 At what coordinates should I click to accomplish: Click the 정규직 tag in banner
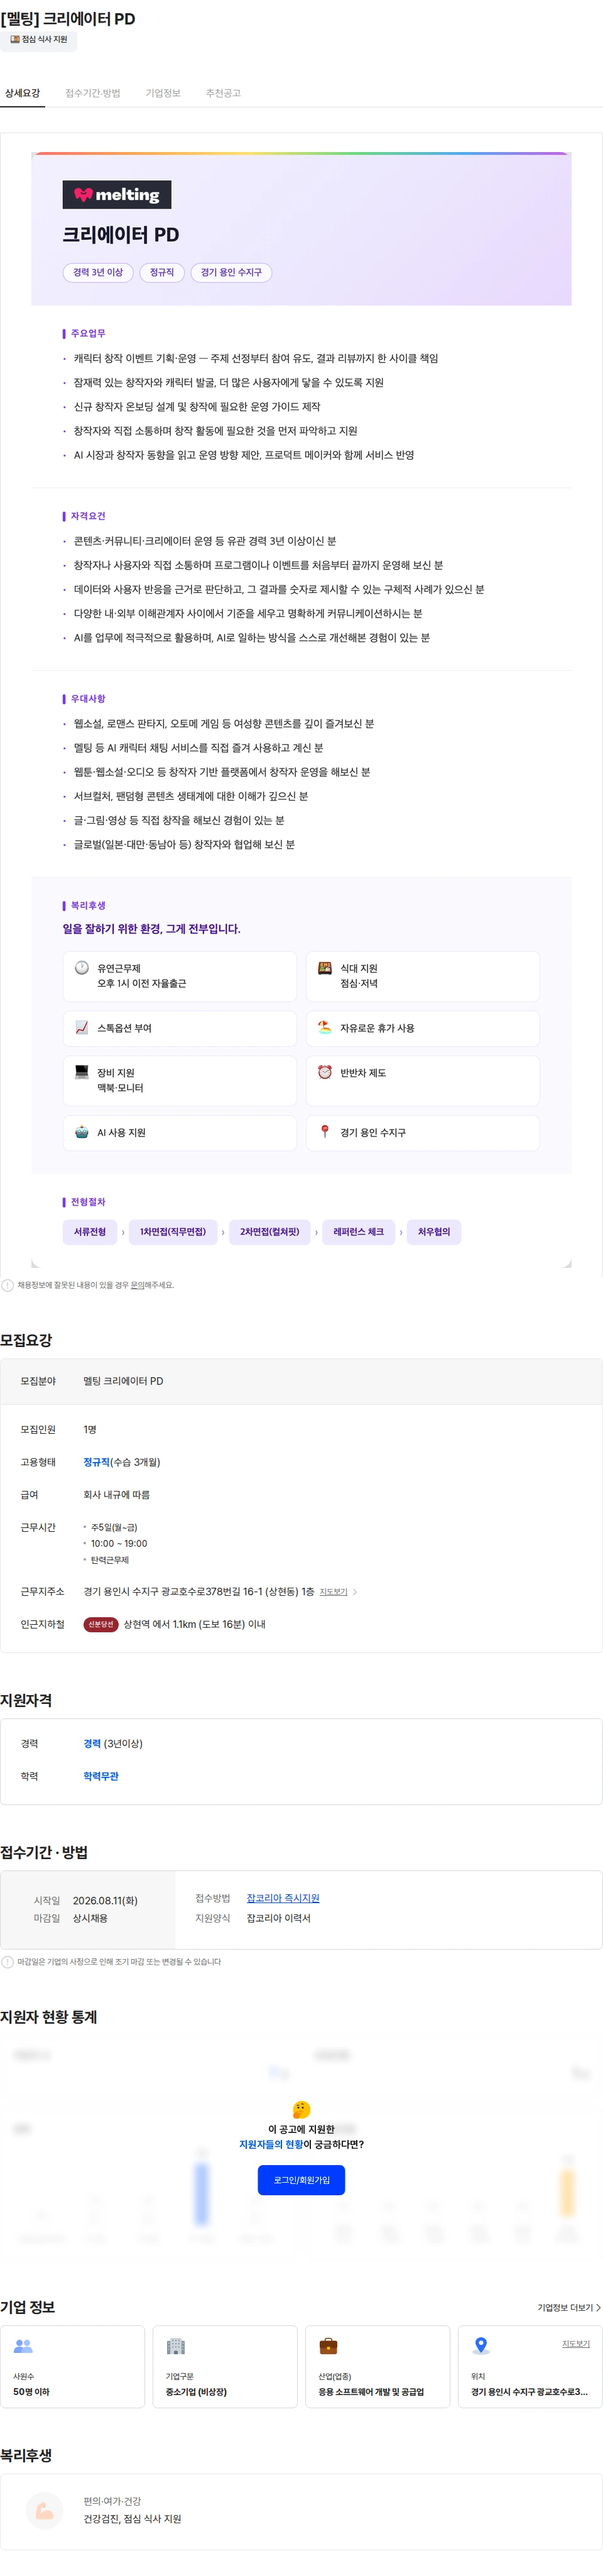162,272
